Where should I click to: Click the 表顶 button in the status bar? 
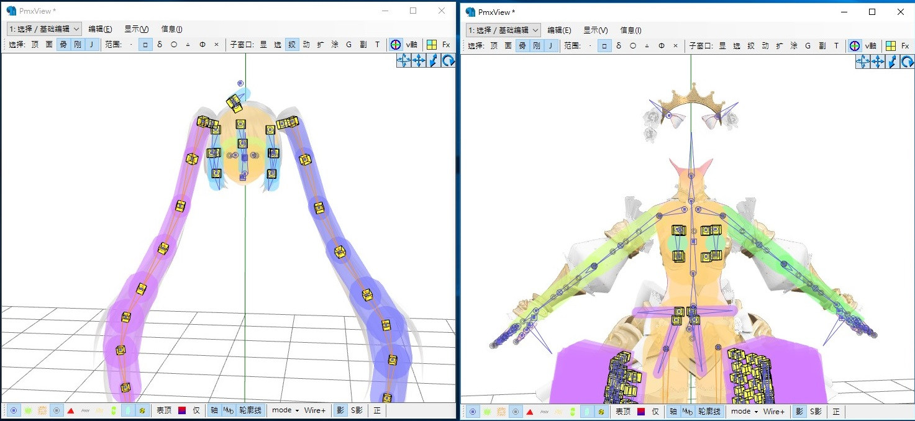coord(163,410)
